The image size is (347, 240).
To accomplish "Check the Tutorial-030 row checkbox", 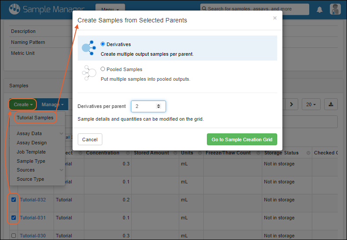I will point(14,236).
